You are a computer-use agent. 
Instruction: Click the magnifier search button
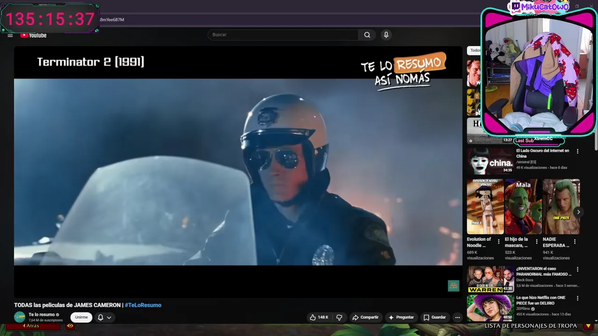point(367,35)
